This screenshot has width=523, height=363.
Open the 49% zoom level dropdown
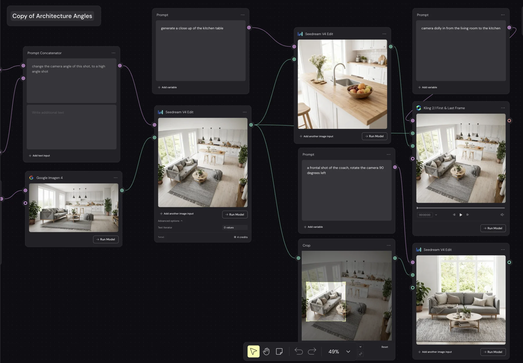click(x=348, y=351)
